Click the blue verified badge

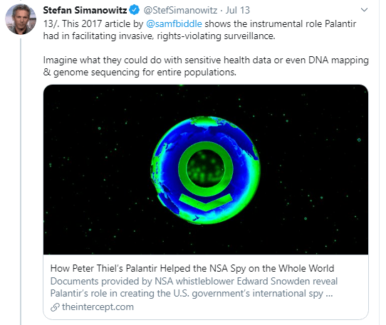coord(135,10)
